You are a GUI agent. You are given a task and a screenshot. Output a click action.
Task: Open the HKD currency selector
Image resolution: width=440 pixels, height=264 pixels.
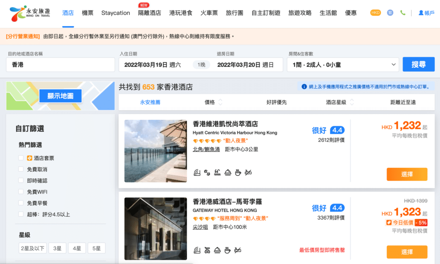(376, 12)
